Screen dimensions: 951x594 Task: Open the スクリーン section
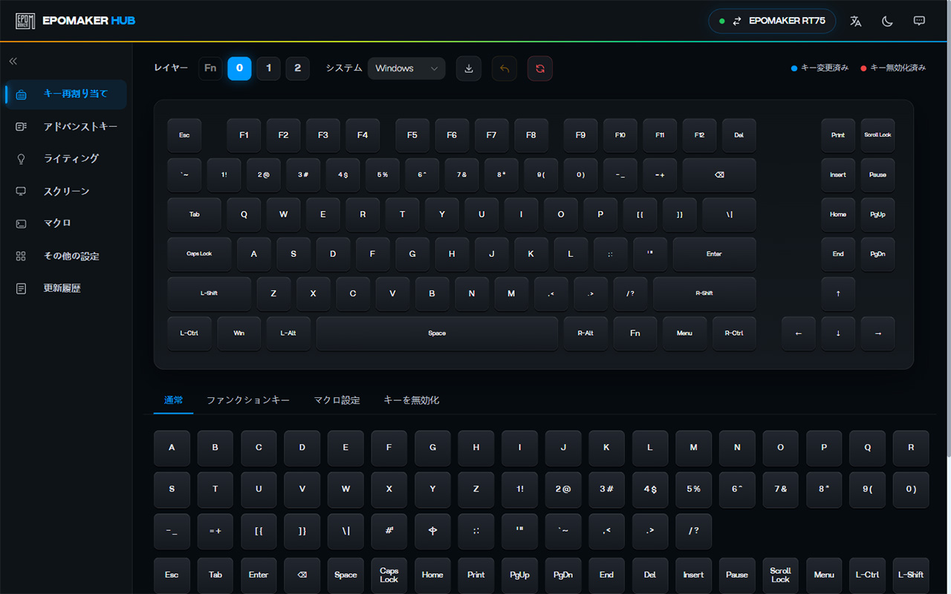pos(66,192)
